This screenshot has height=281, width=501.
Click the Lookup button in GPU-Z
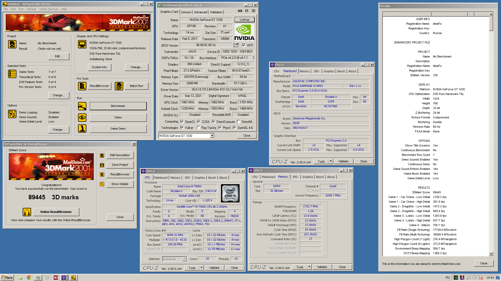point(244,20)
